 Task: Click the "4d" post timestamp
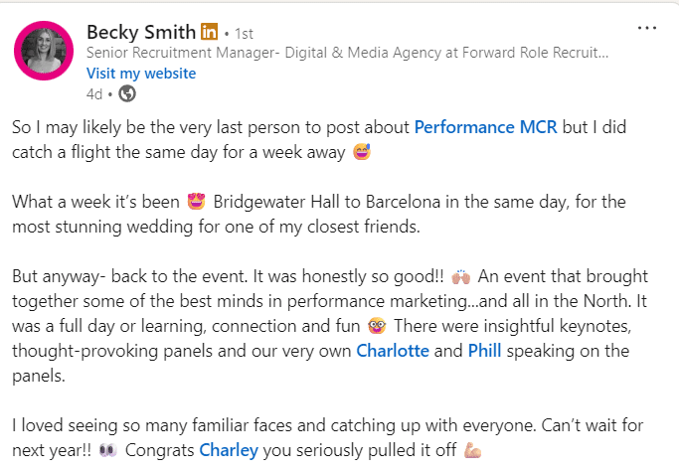click(x=94, y=94)
